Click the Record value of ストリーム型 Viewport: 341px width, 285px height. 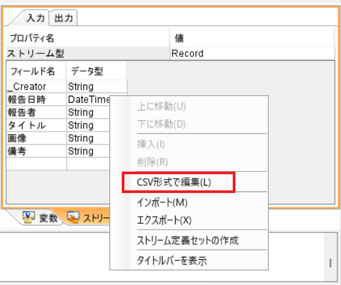click(187, 53)
